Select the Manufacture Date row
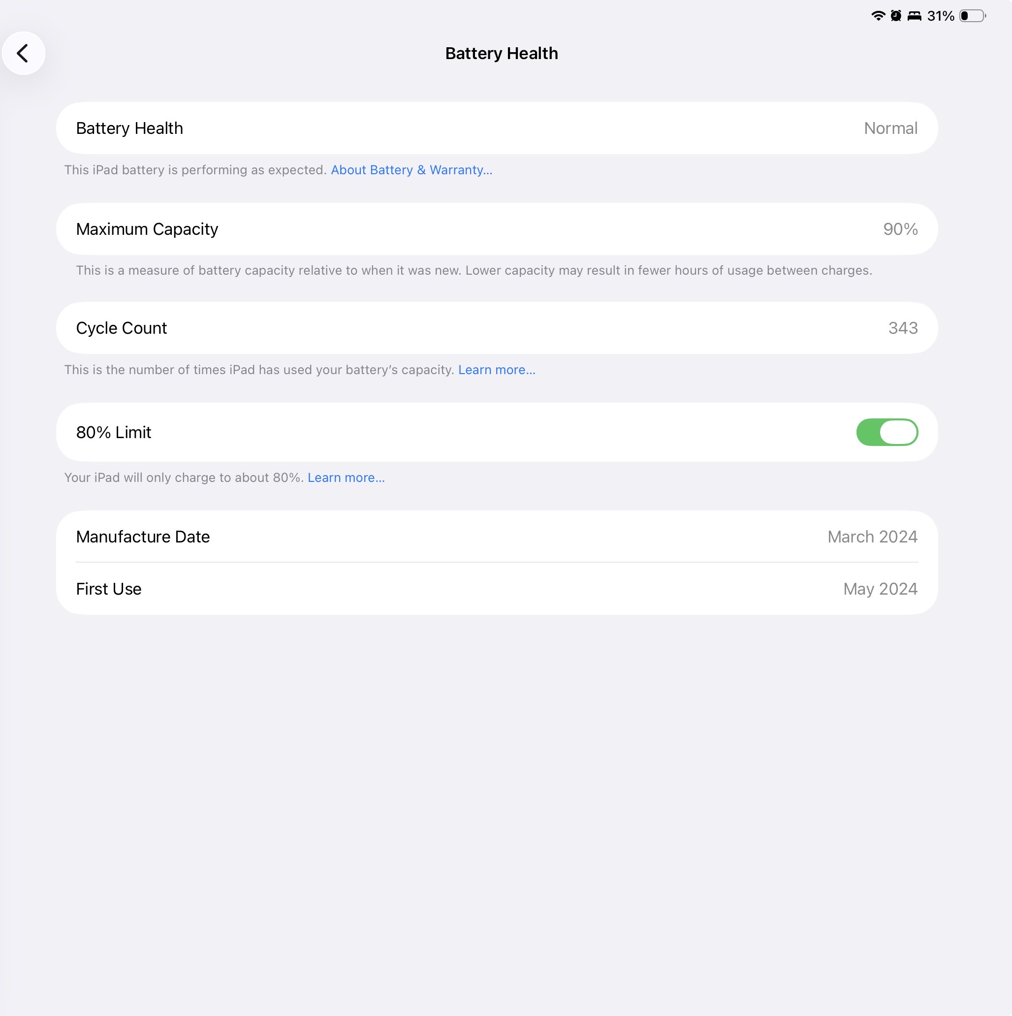 pos(497,537)
